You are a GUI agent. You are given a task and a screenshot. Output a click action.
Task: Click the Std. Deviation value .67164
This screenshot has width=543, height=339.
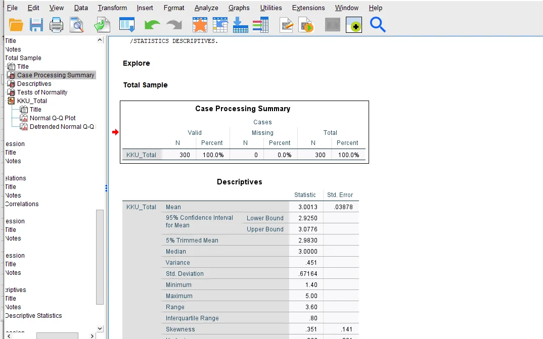point(308,274)
